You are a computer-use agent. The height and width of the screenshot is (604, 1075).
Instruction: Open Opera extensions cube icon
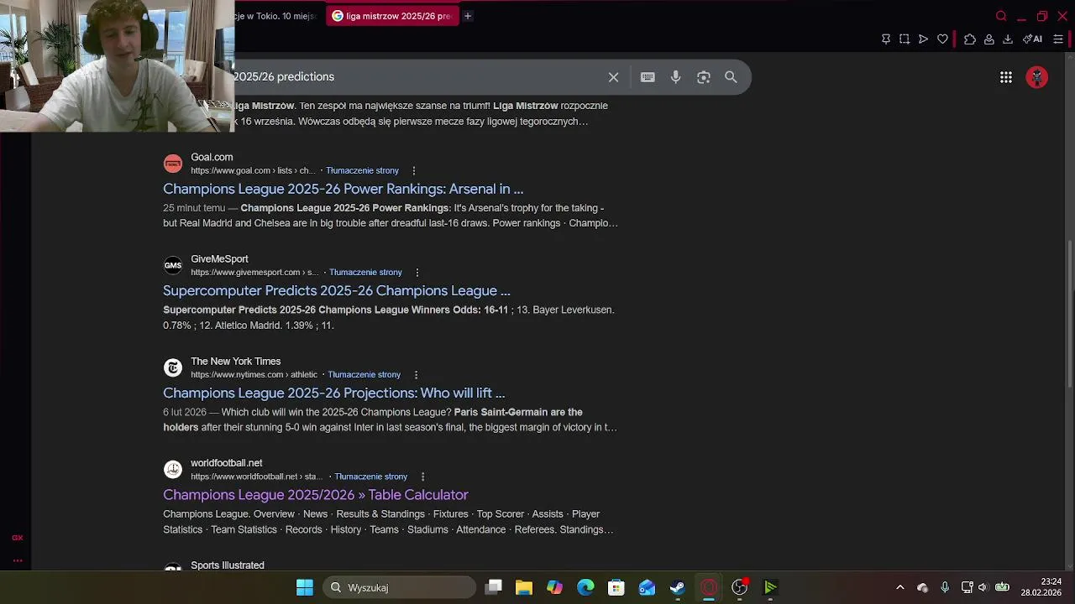click(970, 39)
